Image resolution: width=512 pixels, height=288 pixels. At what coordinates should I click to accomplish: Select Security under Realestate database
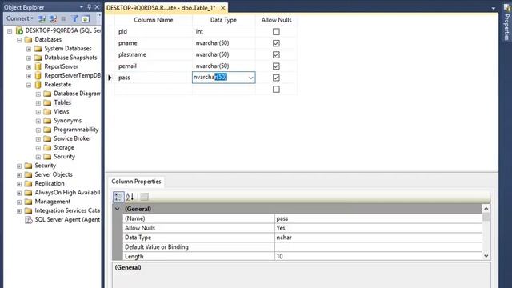click(x=64, y=157)
